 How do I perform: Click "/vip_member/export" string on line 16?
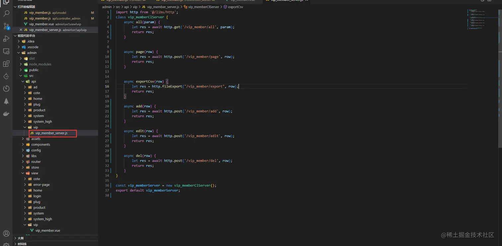(204, 86)
